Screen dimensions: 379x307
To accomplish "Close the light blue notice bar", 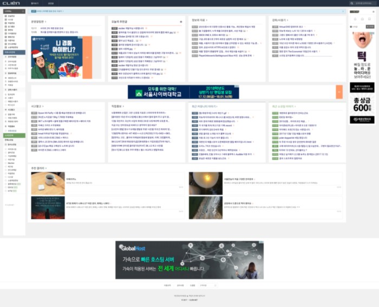I will [x=343, y=11].
